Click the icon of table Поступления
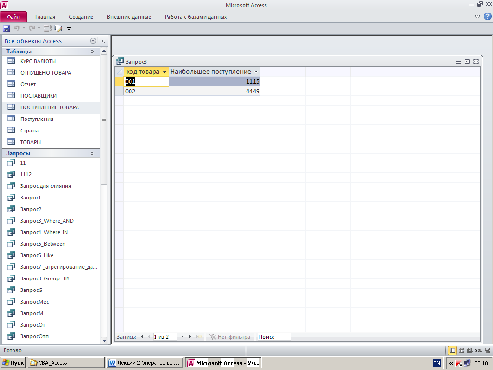Screen dimensions: 493x370 point(11,119)
